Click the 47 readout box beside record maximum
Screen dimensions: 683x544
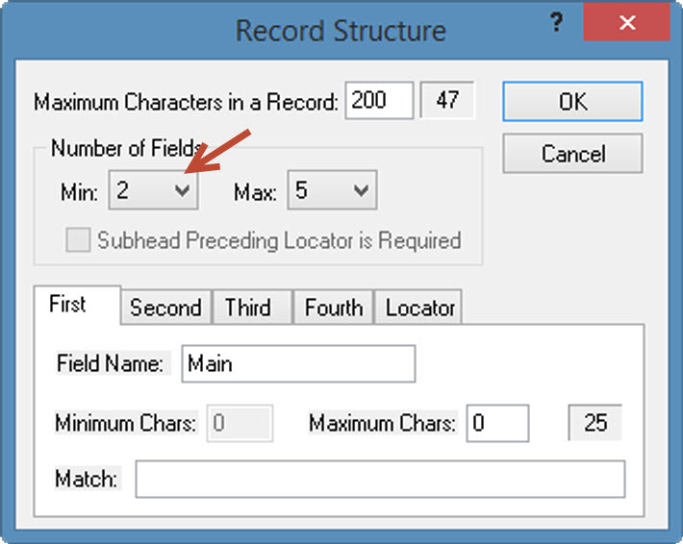(x=447, y=101)
